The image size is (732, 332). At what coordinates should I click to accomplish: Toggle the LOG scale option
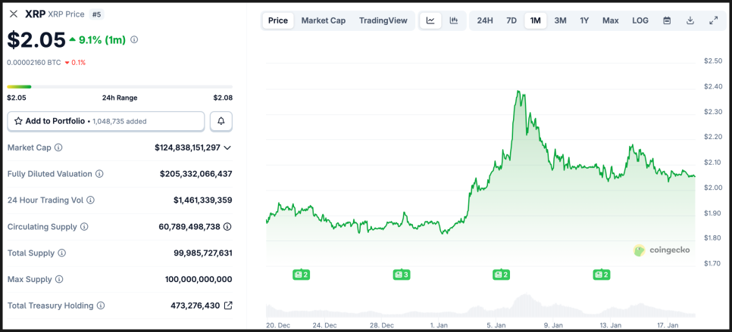pyautogui.click(x=640, y=20)
